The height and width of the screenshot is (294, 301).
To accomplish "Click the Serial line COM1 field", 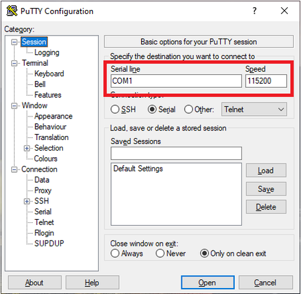I will click(x=176, y=81).
